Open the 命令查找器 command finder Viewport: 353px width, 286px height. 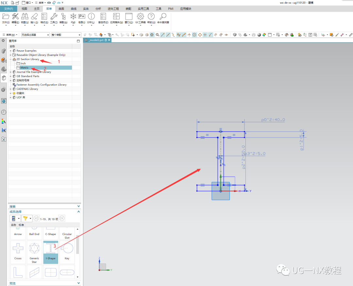pyautogui.click(x=163, y=17)
